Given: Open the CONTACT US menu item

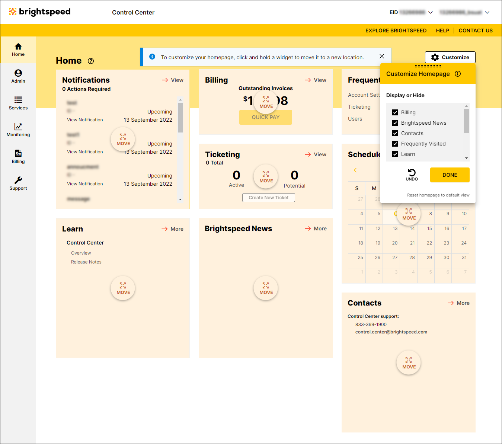Looking at the screenshot, I should 476,31.
